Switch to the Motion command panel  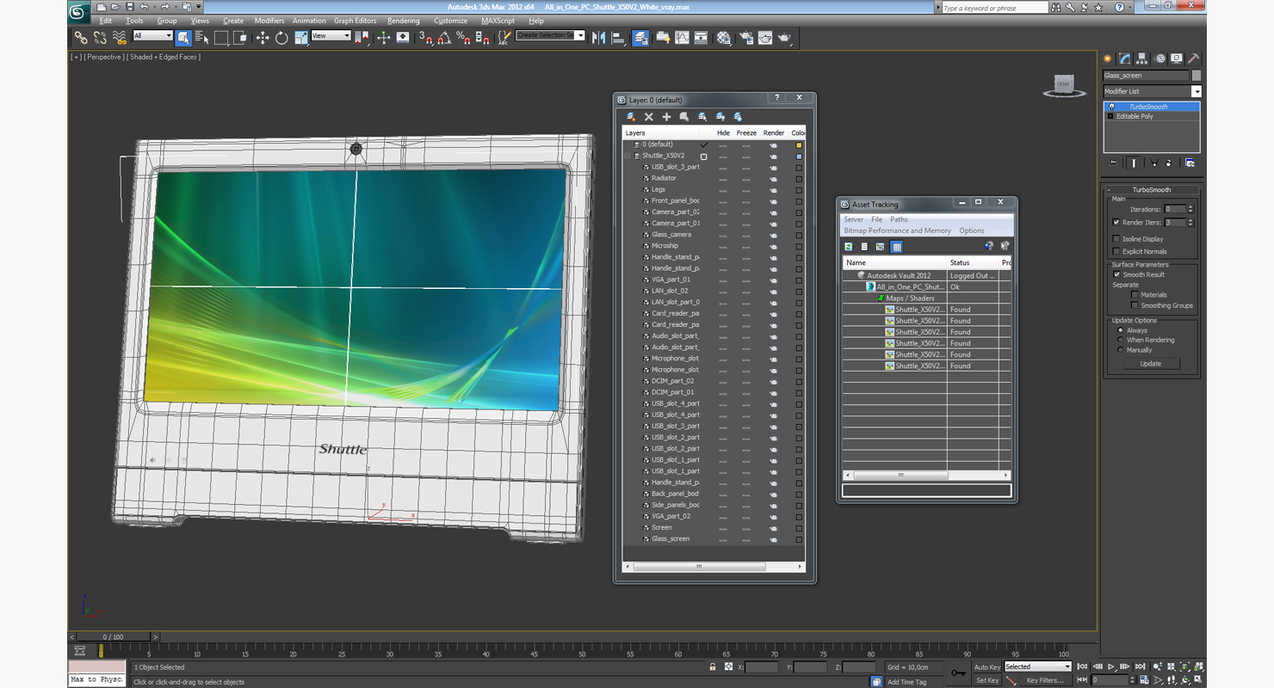[1160, 58]
